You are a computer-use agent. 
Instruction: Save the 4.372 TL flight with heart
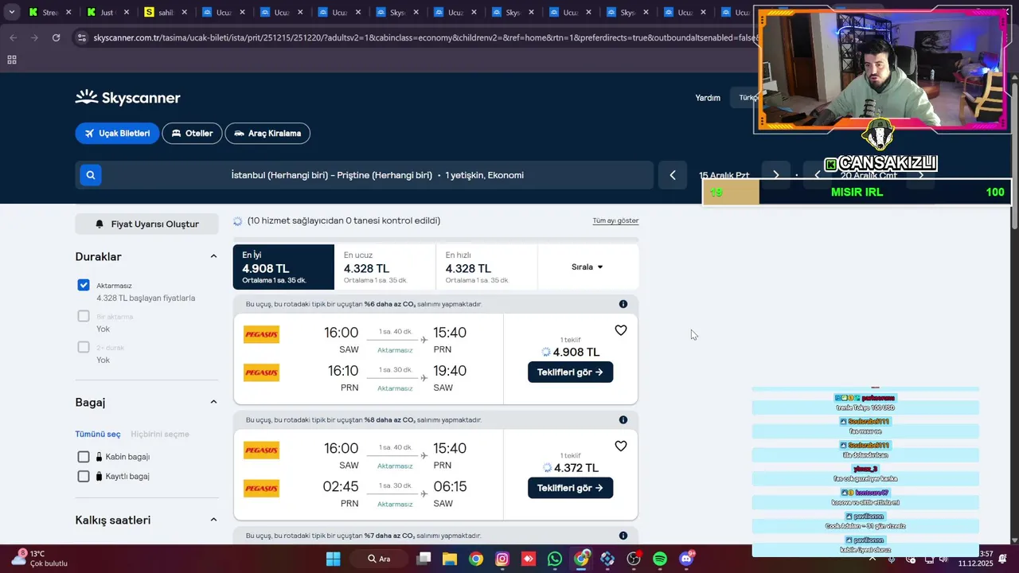coord(621,446)
